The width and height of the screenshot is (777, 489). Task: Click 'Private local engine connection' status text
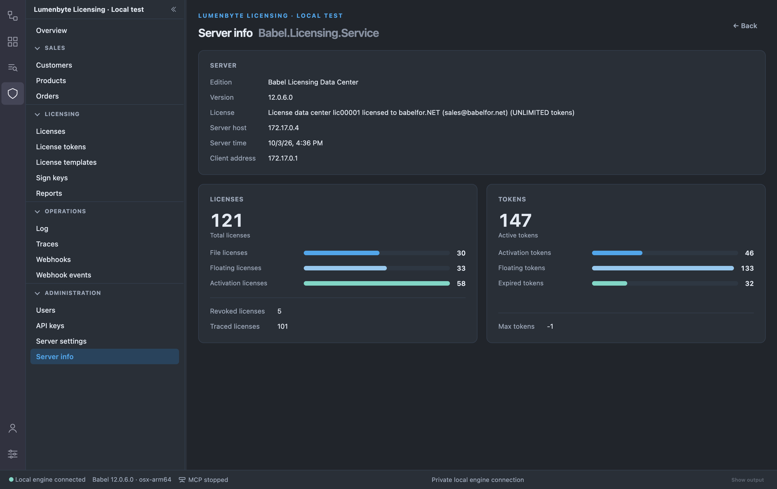click(x=477, y=480)
